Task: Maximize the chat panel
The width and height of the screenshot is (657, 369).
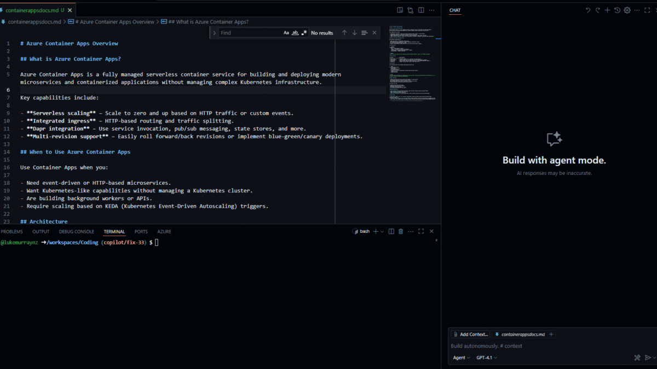Action: click(647, 10)
